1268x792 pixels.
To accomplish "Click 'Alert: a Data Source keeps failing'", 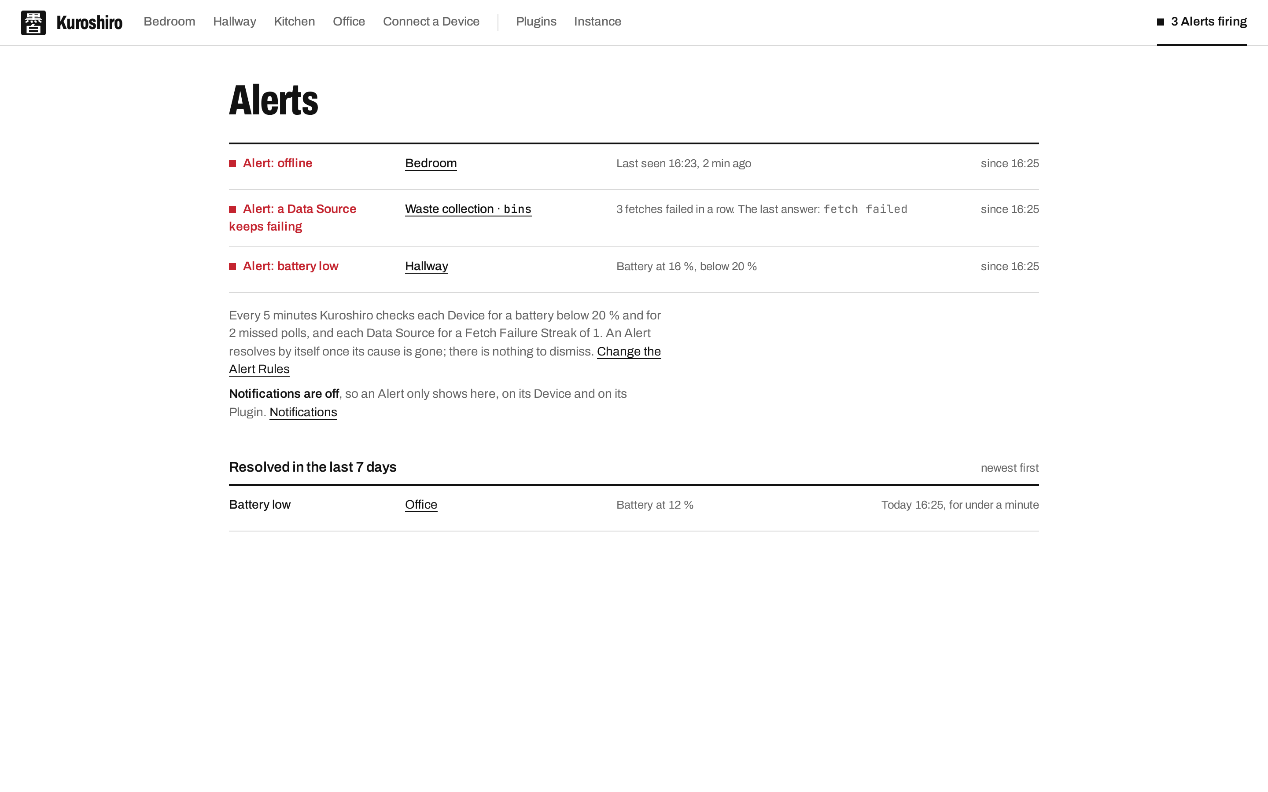I will (292, 218).
